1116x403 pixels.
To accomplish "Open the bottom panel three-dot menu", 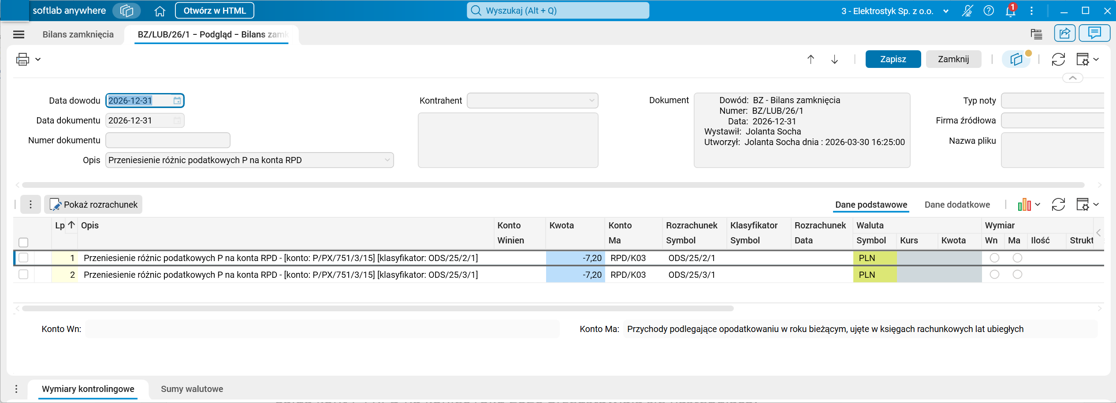I will (x=16, y=389).
